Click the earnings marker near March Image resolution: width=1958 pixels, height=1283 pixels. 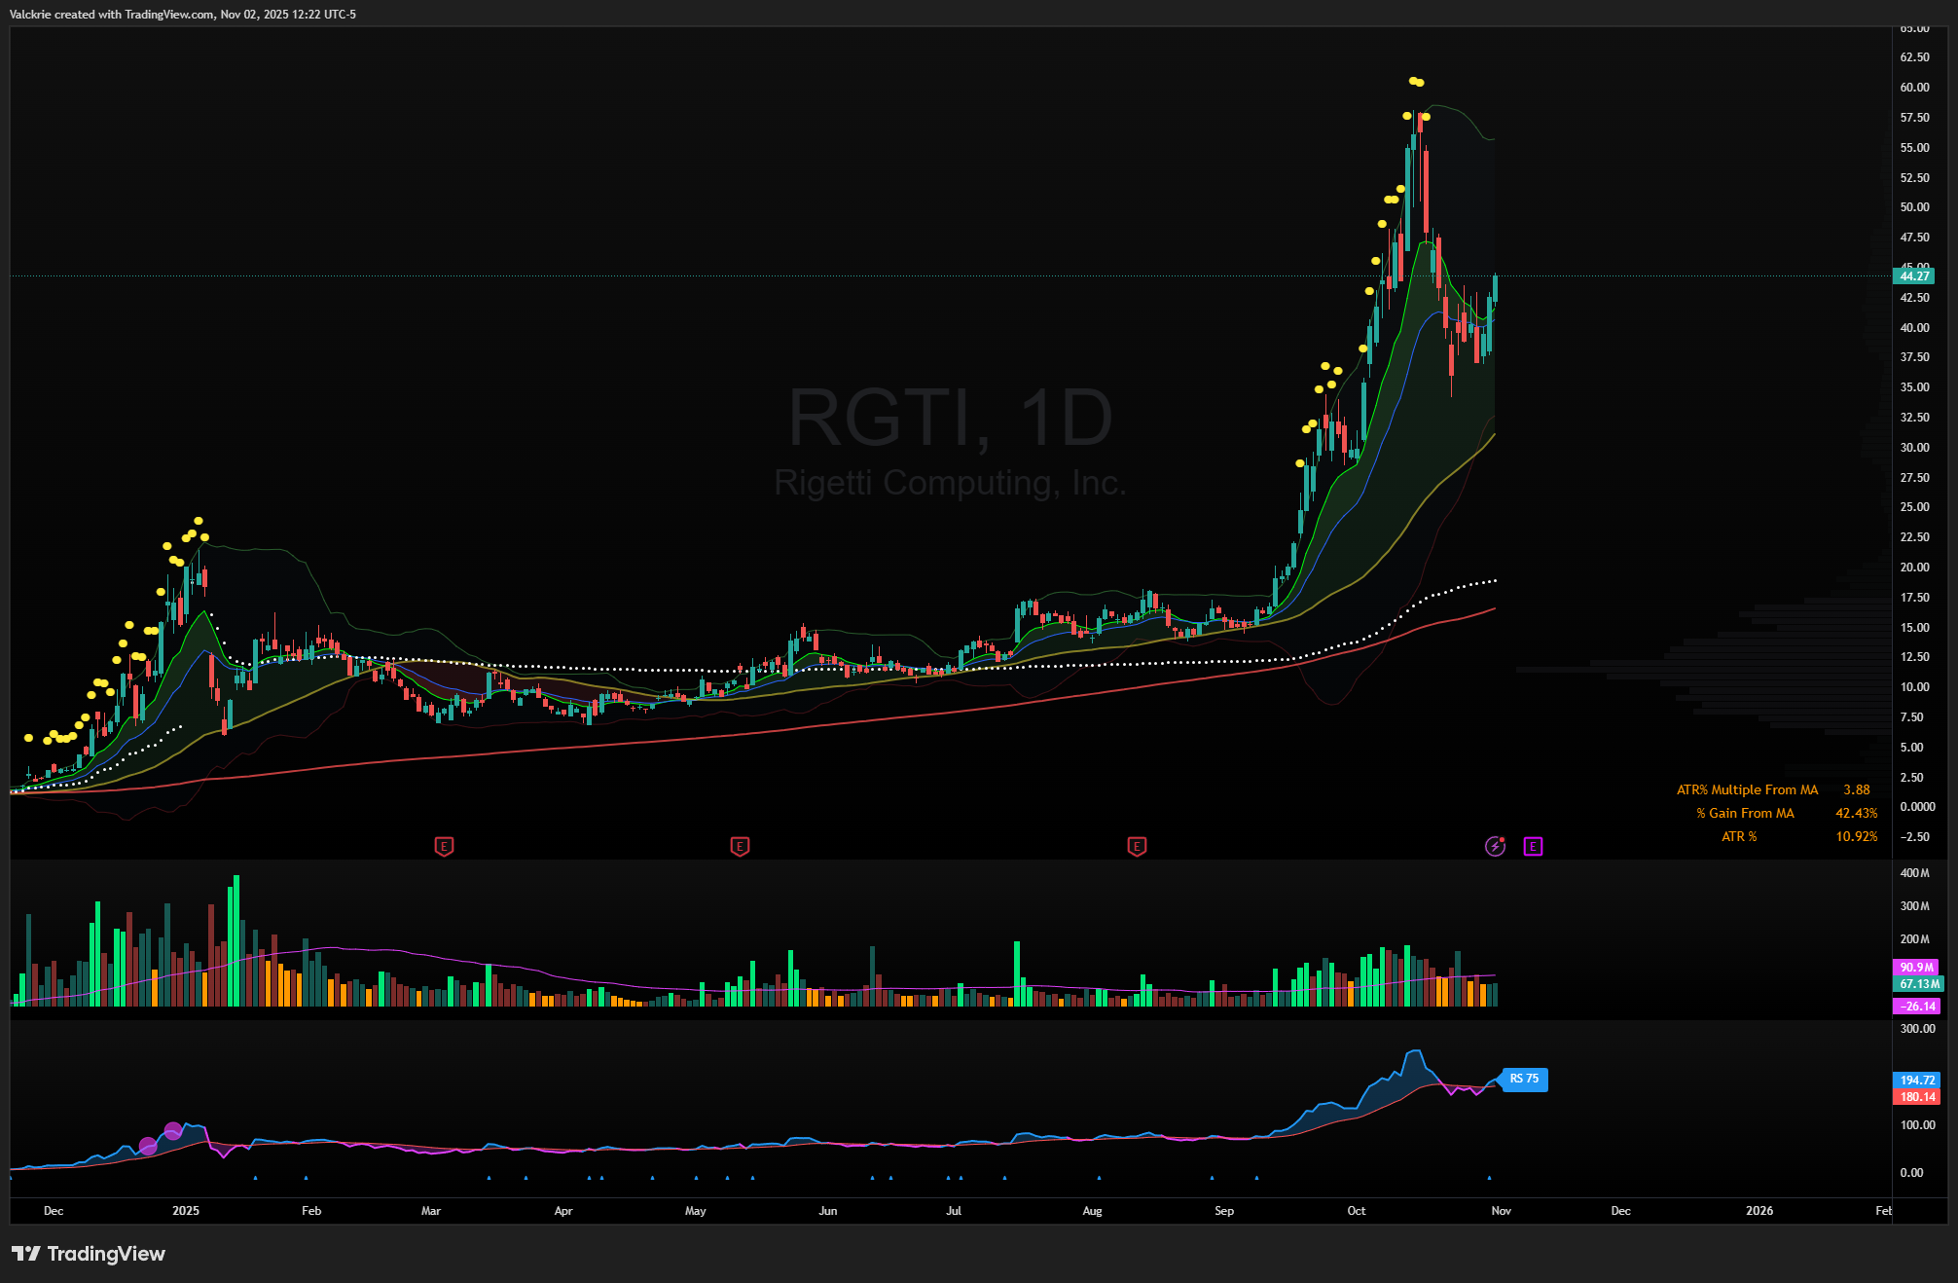(444, 846)
